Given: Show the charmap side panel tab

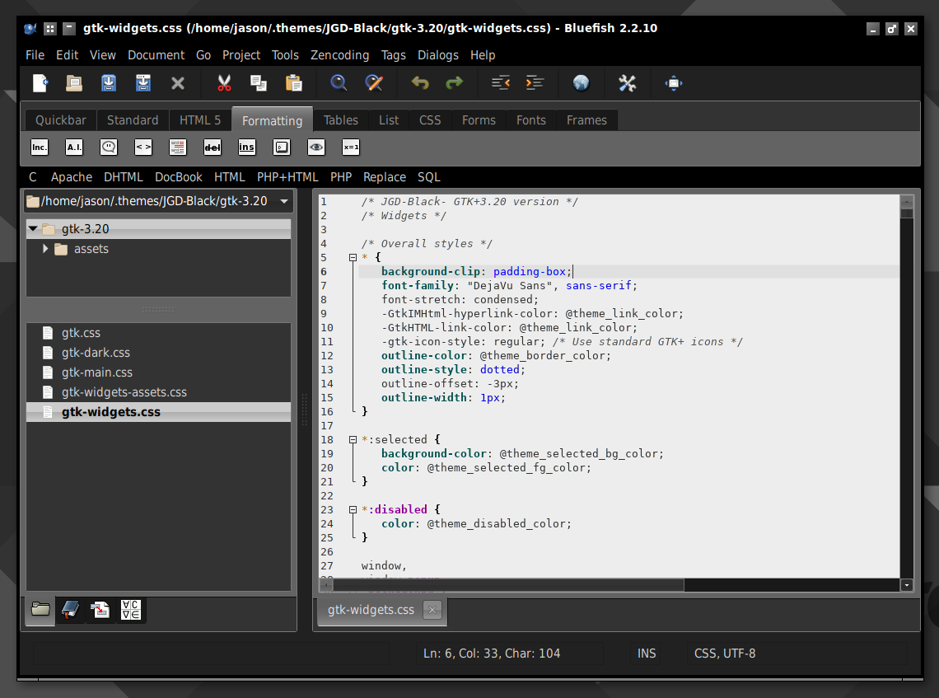Looking at the screenshot, I should tap(130, 610).
